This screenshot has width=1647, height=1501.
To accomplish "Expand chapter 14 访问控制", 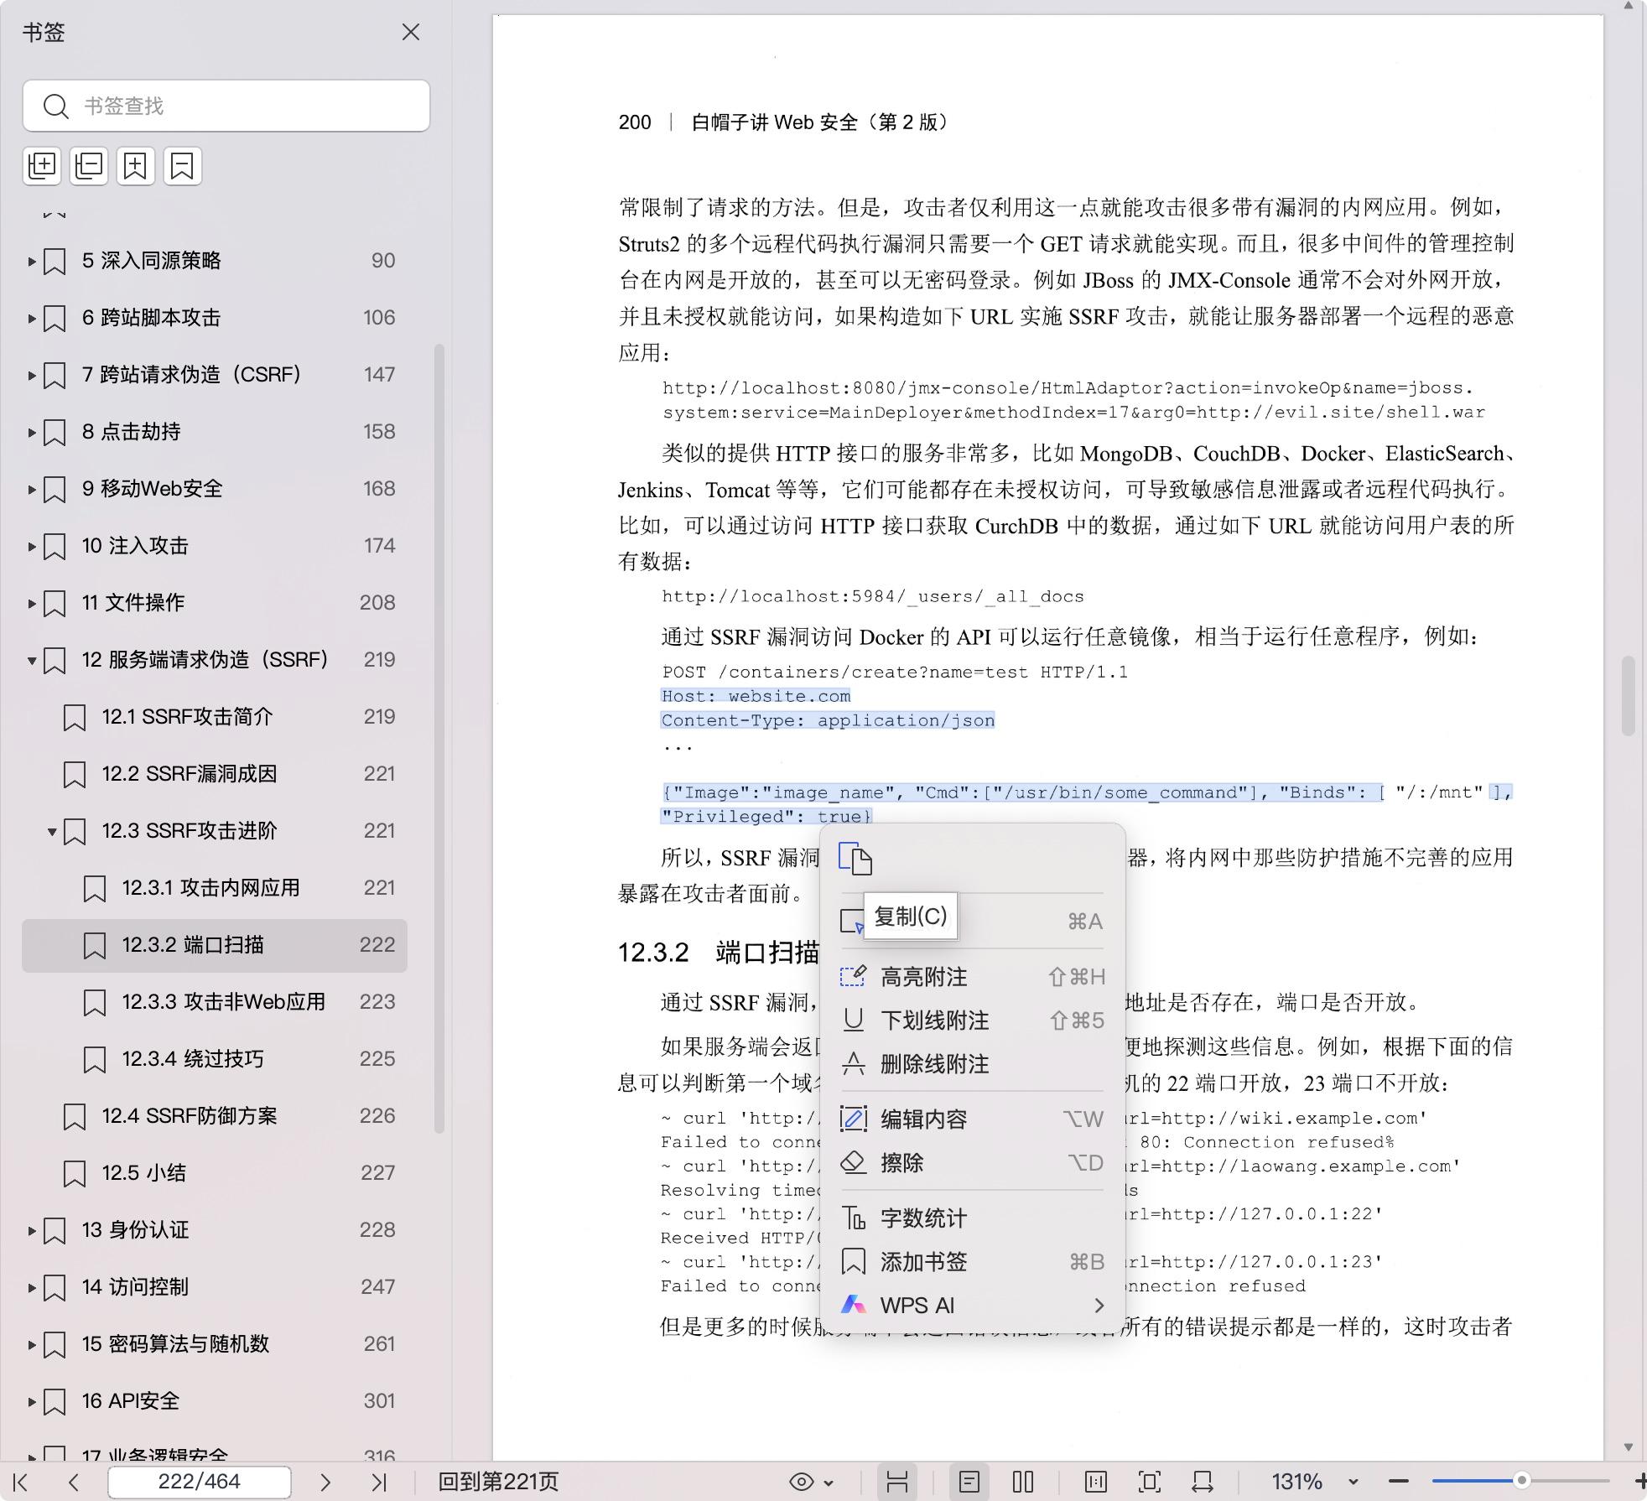I will click(x=32, y=1288).
